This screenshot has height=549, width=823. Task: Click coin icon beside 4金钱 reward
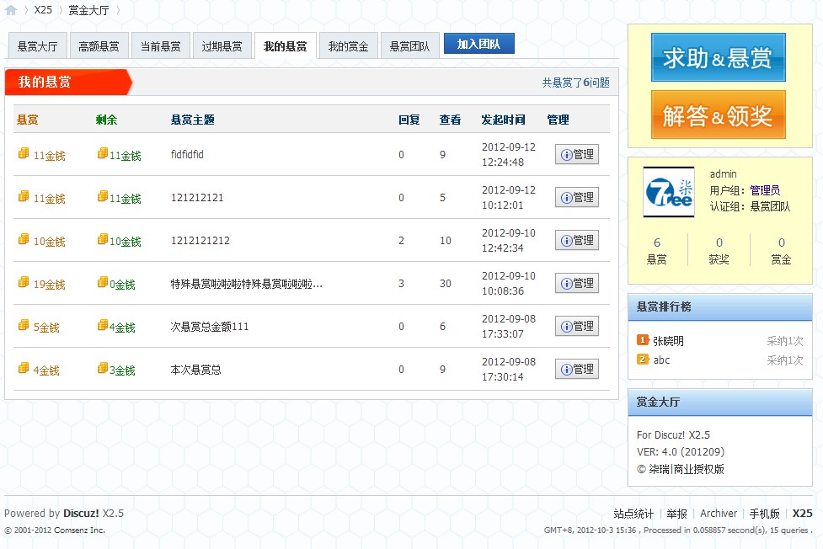[x=24, y=369]
